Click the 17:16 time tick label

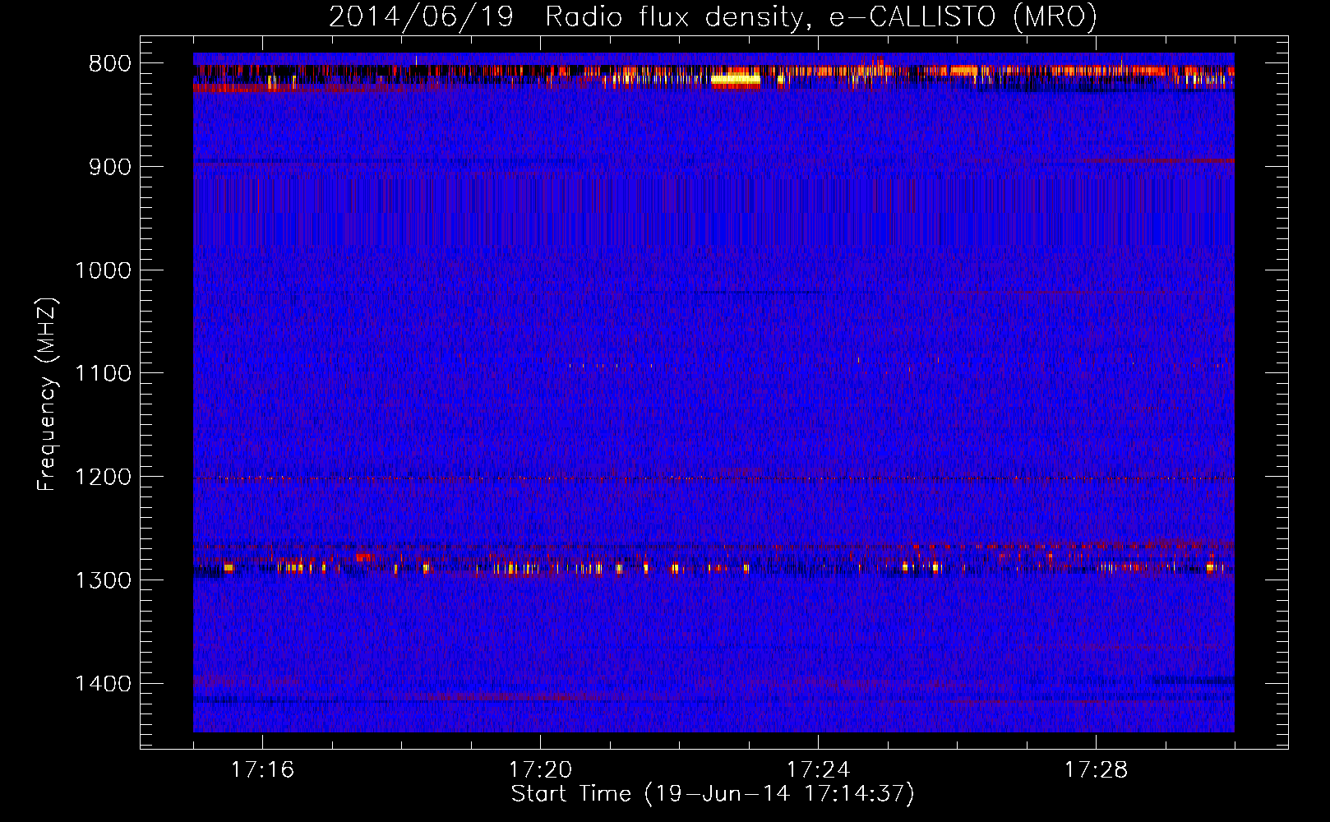coord(262,770)
